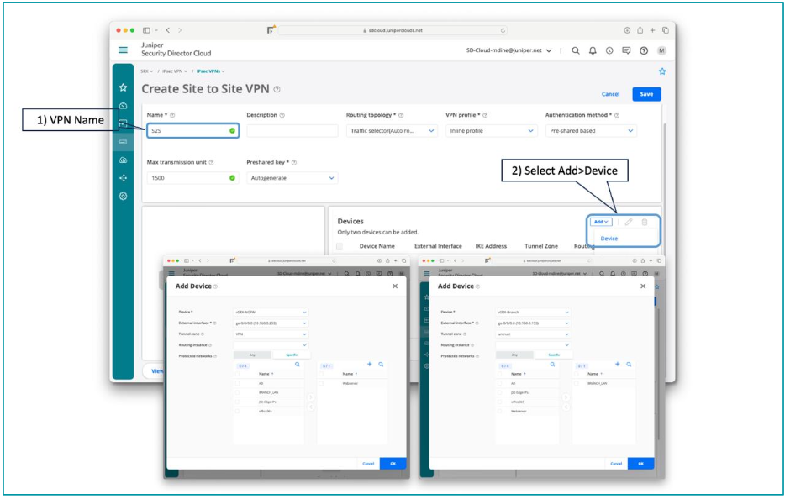Expand the Routing topology dropdown
The image size is (785, 499).
(x=392, y=131)
